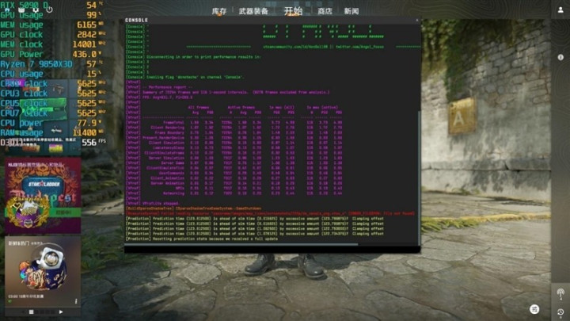This screenshot has width=570, height=321.
Task: Click the console horizontal scrollbar
Action: click(241, 245)
